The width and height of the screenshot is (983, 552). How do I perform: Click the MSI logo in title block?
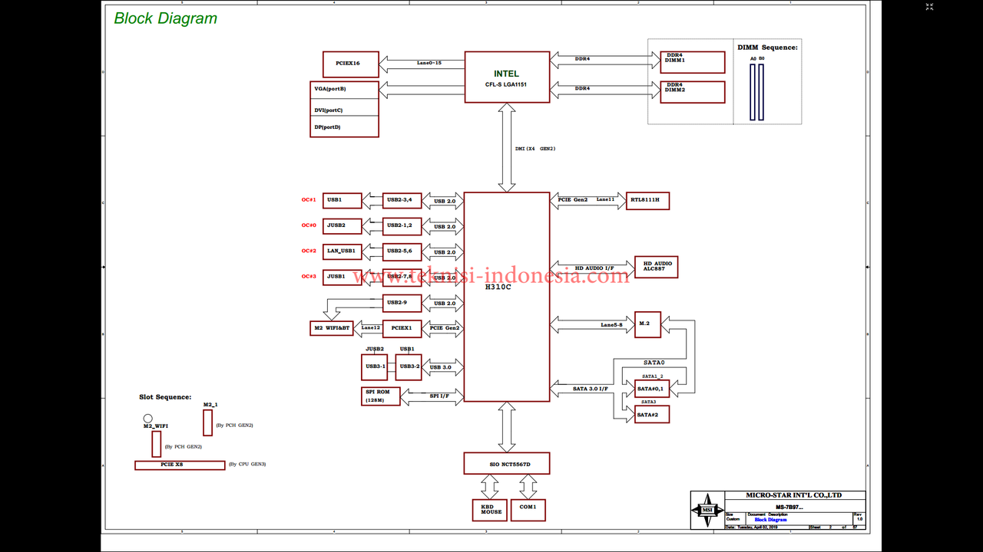point(707,510)
